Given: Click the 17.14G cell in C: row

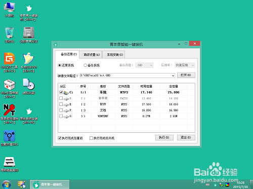Looking at the screenshot, I should (x=146, y=92).
